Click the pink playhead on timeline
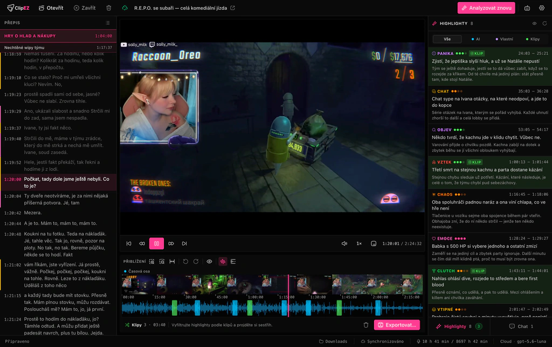552x347 pixels. (288, 296)
